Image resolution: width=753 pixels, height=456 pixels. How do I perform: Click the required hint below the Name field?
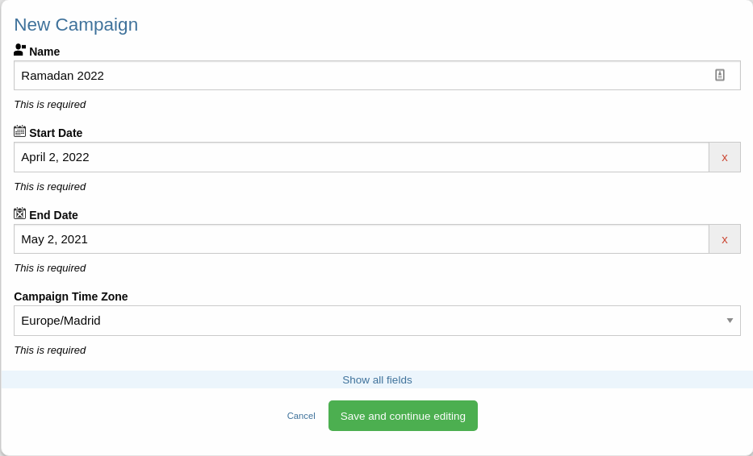[50, 105]
